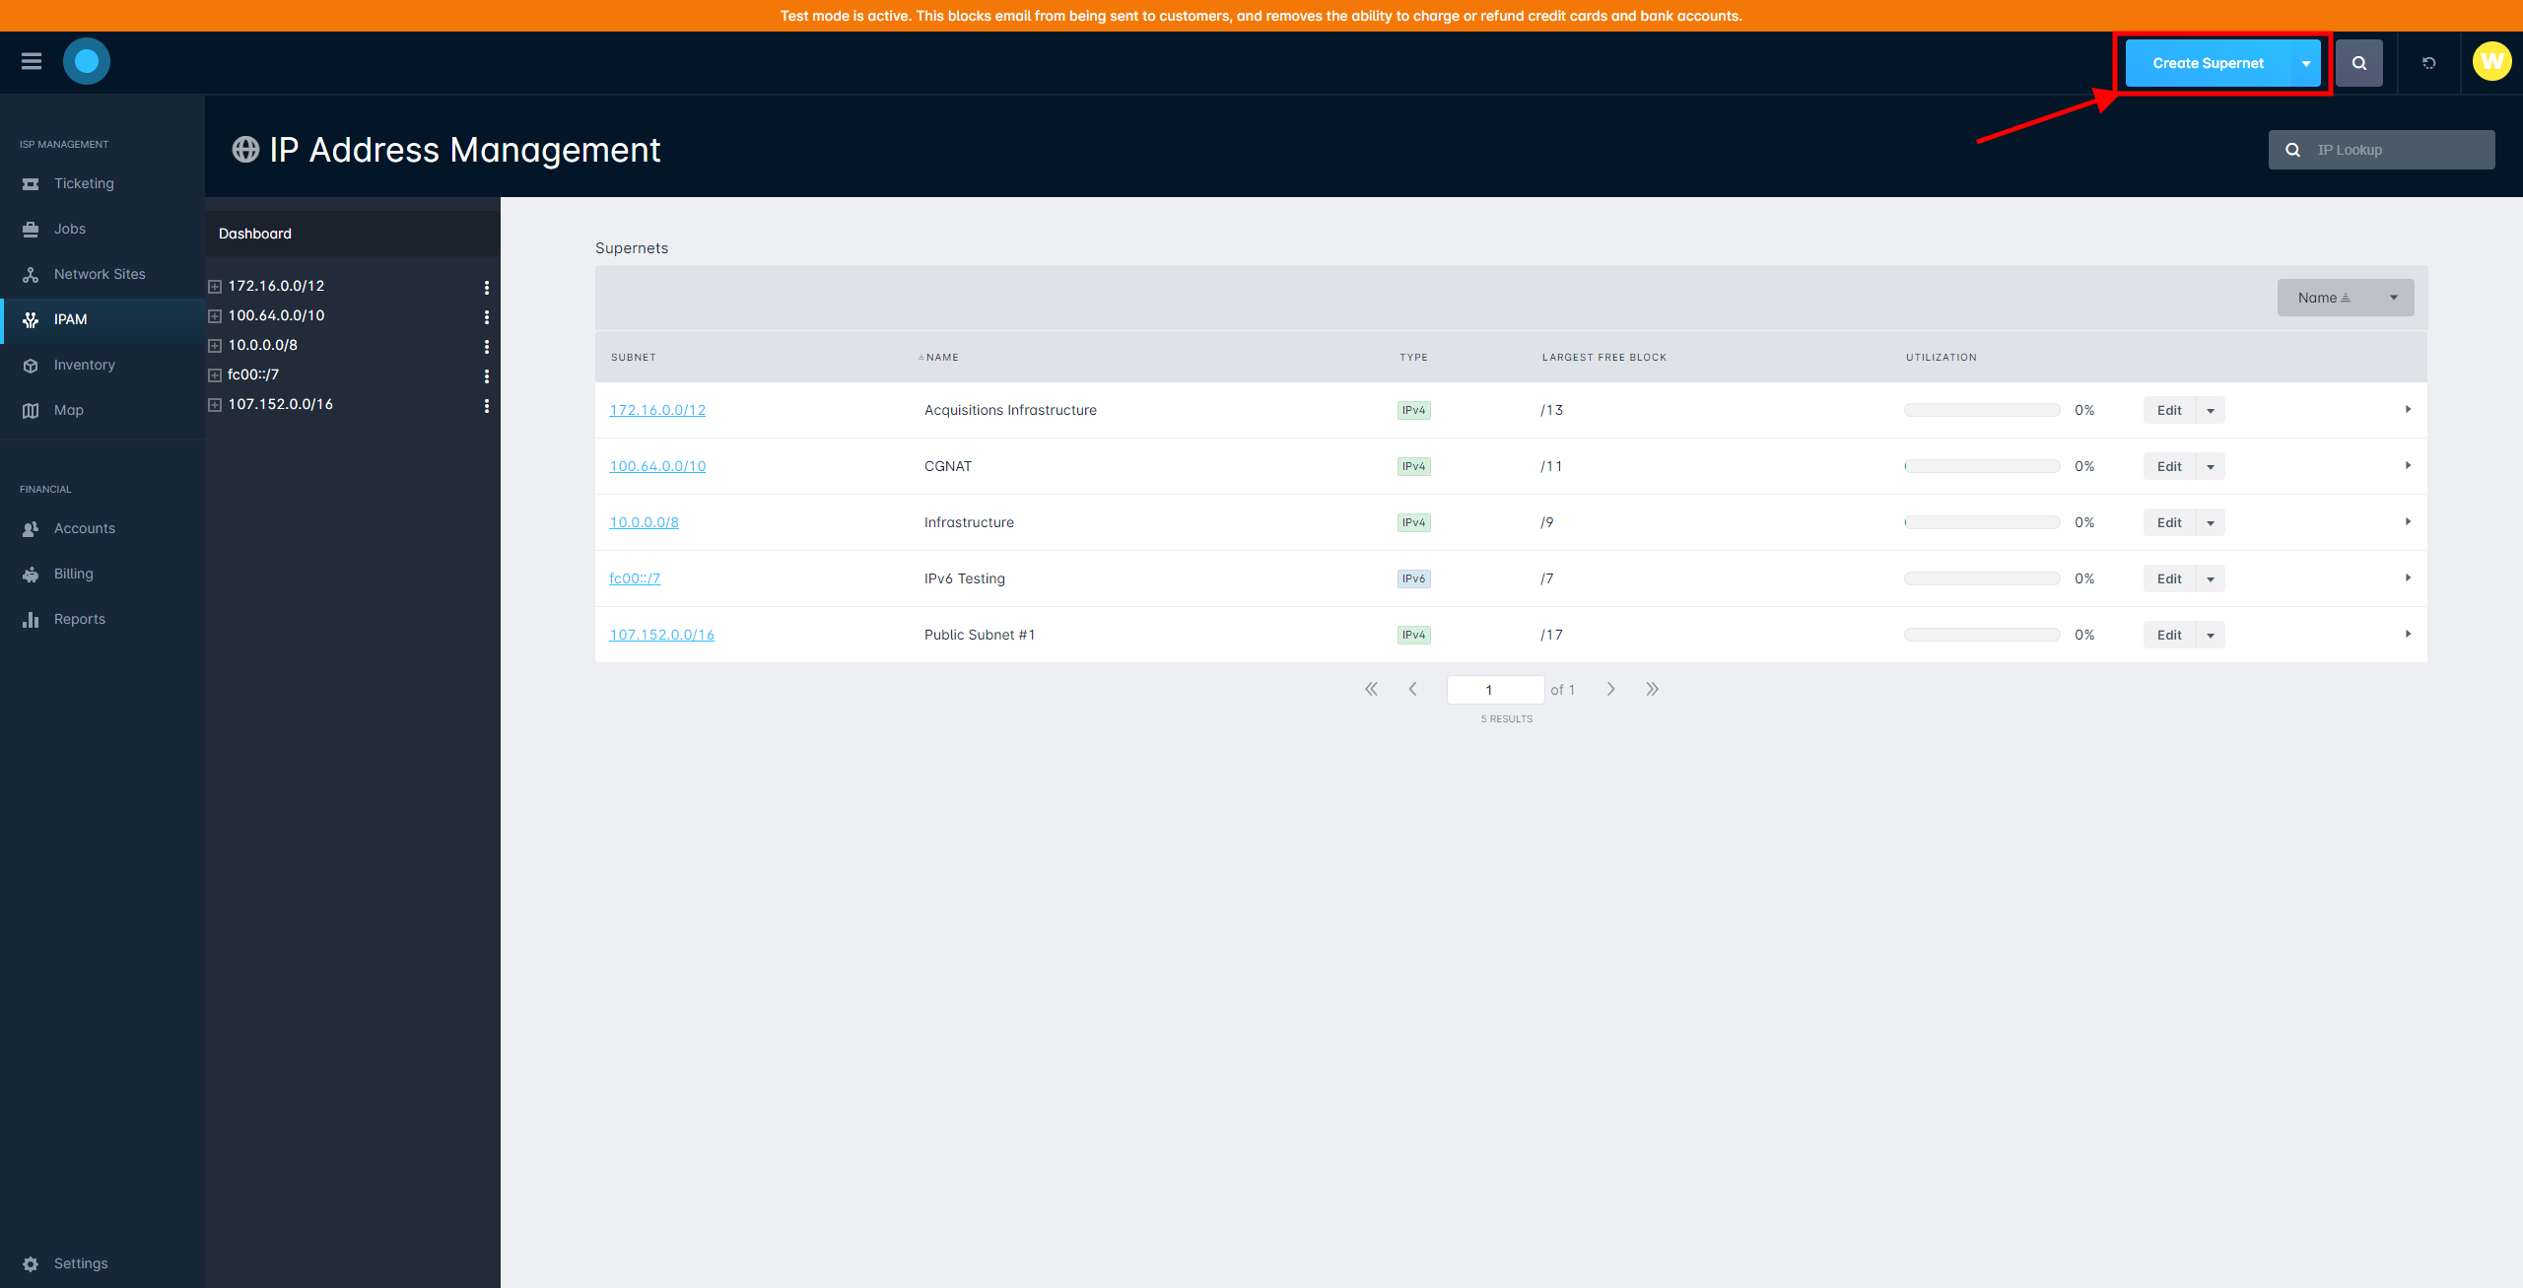Click the recent history icon
Screen dimensions: 2523x1288
pos(2429,63)
